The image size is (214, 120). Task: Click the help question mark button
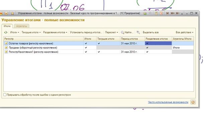click(193, 102)
